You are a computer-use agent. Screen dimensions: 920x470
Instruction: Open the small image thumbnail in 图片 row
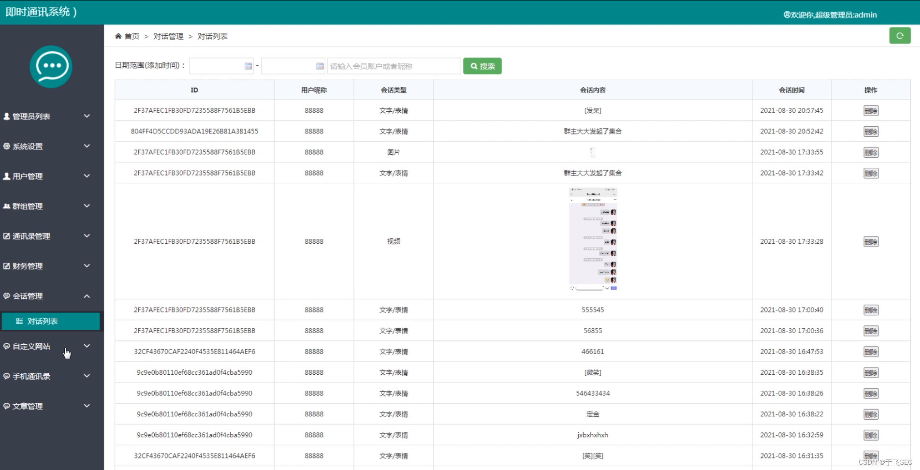tap(593, 152)
